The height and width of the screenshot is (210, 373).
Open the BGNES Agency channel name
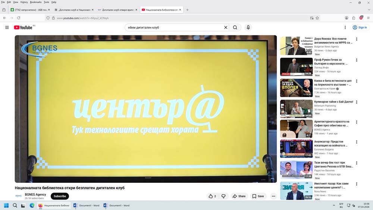tap(35, 195)
